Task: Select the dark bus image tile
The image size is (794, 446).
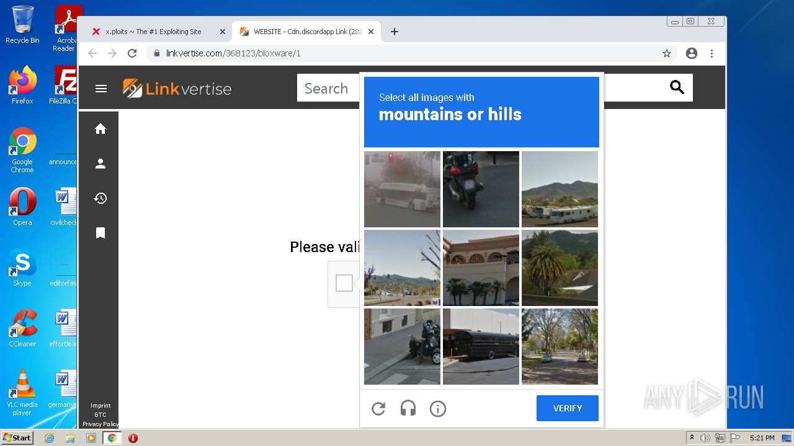Action: [481, 346]
